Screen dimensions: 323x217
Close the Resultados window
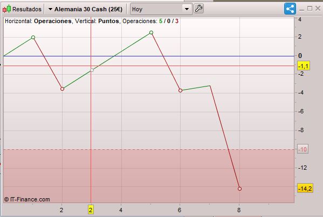click(318, 9)
